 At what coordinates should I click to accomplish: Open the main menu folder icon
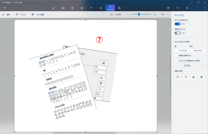5,8
